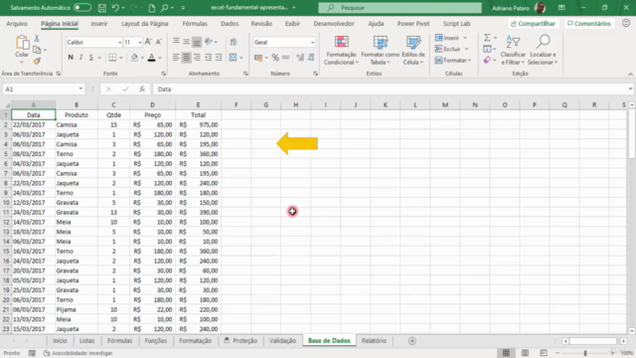Toggle the Salvamento Automático switch
The width and height of the screenshot is (636, 358).
point(81,8)
